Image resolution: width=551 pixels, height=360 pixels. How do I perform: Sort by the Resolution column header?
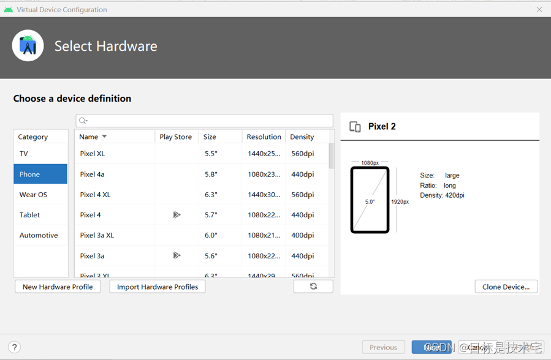click(x=264, y=137)
